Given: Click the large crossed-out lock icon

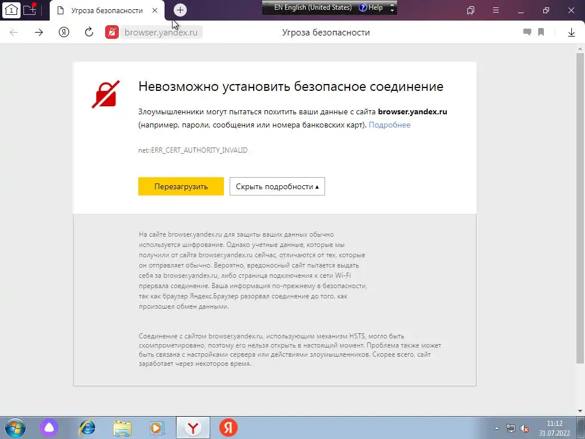Looking at the screenshot, I should (x=106, y=94).
